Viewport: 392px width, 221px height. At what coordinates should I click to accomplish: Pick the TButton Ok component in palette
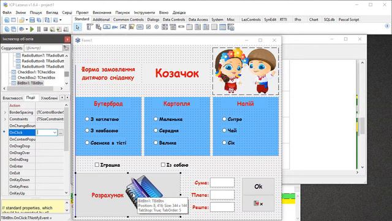coord(107,27)
